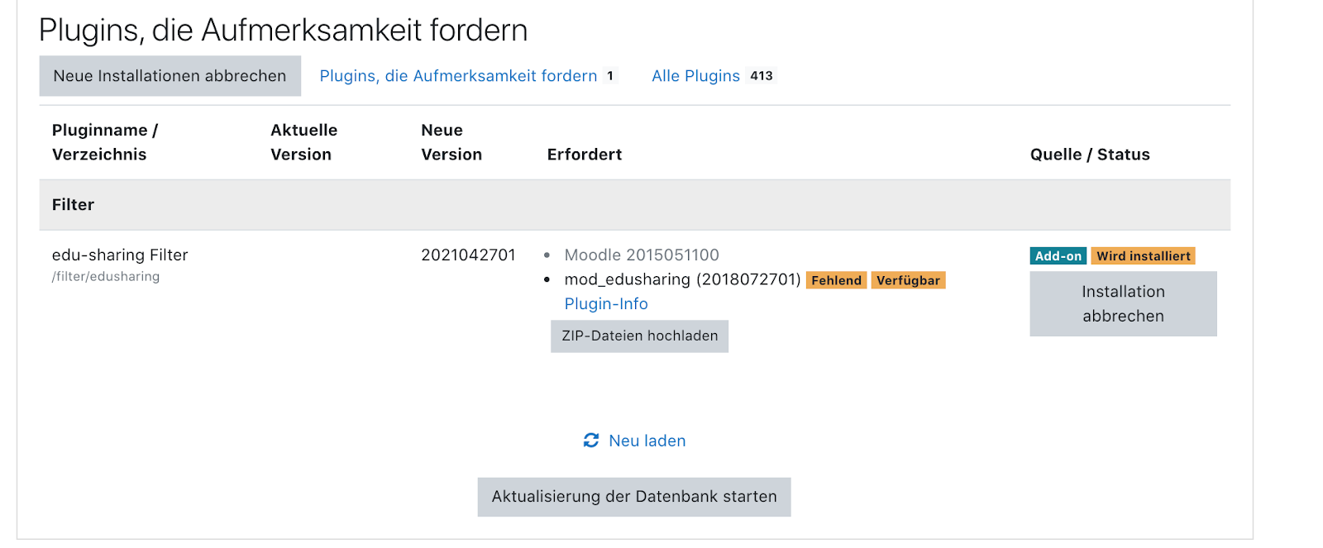Click the Quelle / Status column header

[x=1090, y=155]
